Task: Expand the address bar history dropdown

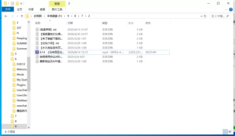Action: pyautogui.click(x=201, y=16)
